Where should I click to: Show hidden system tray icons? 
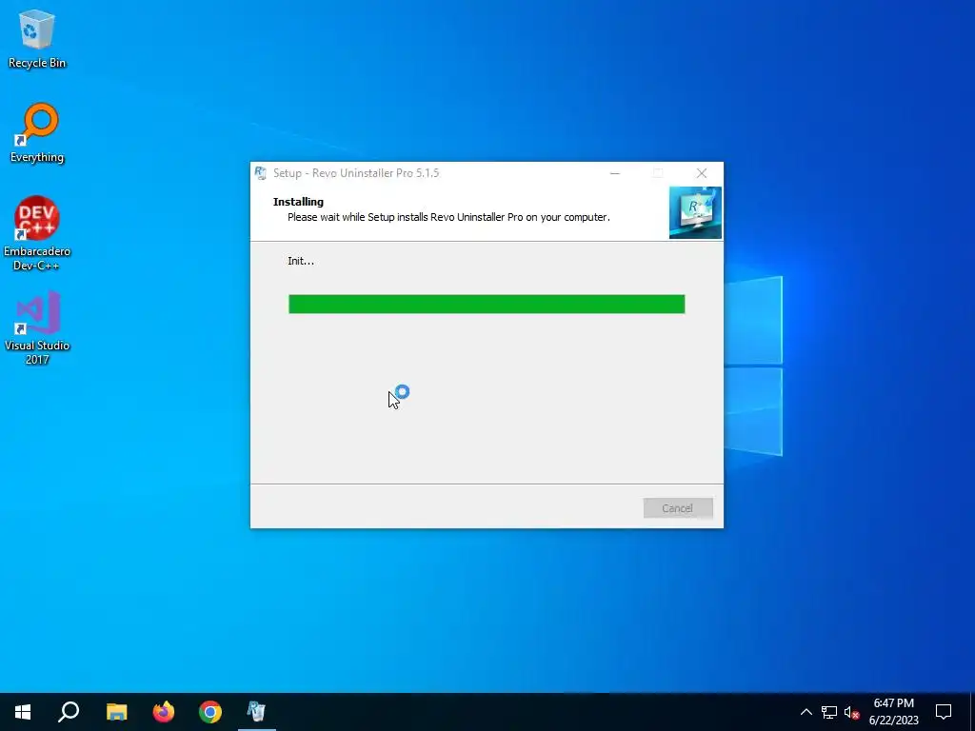806,712
